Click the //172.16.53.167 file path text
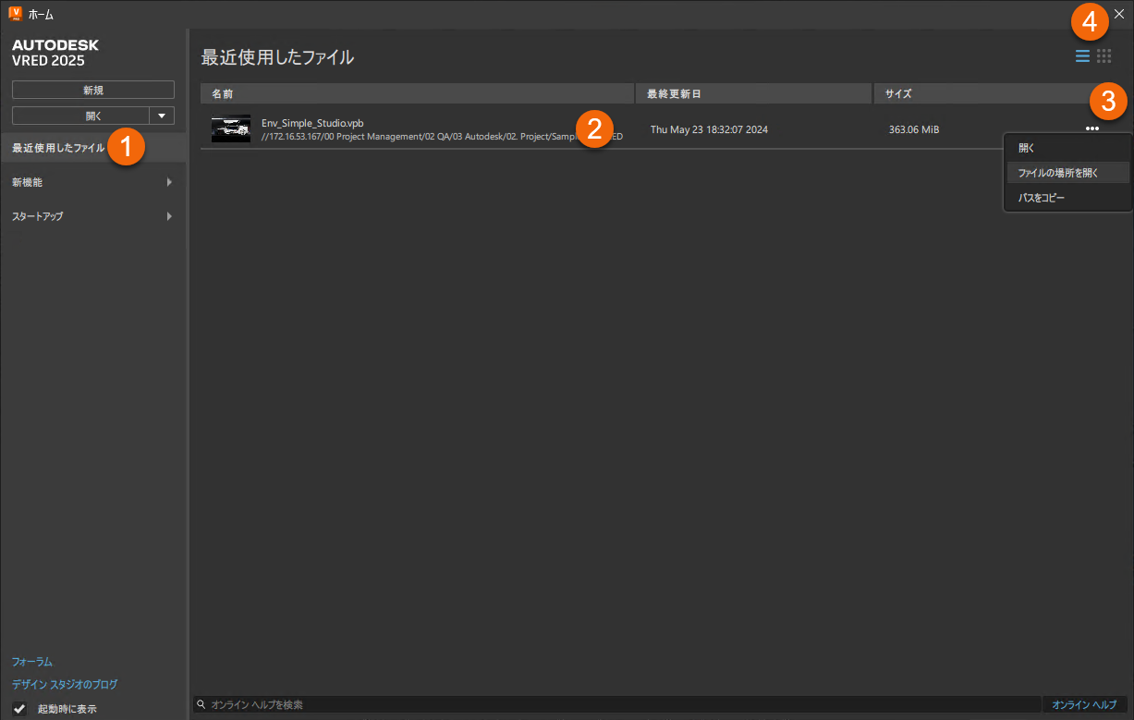 point(442,136)
